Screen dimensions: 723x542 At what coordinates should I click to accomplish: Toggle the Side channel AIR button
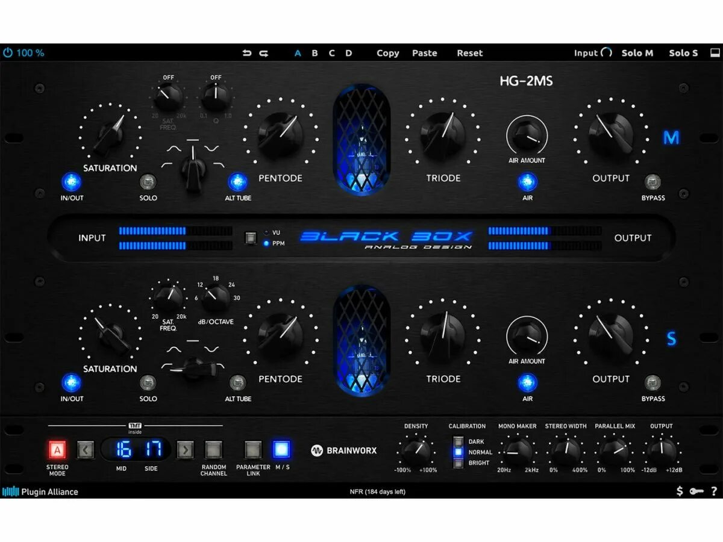(528, 382)
